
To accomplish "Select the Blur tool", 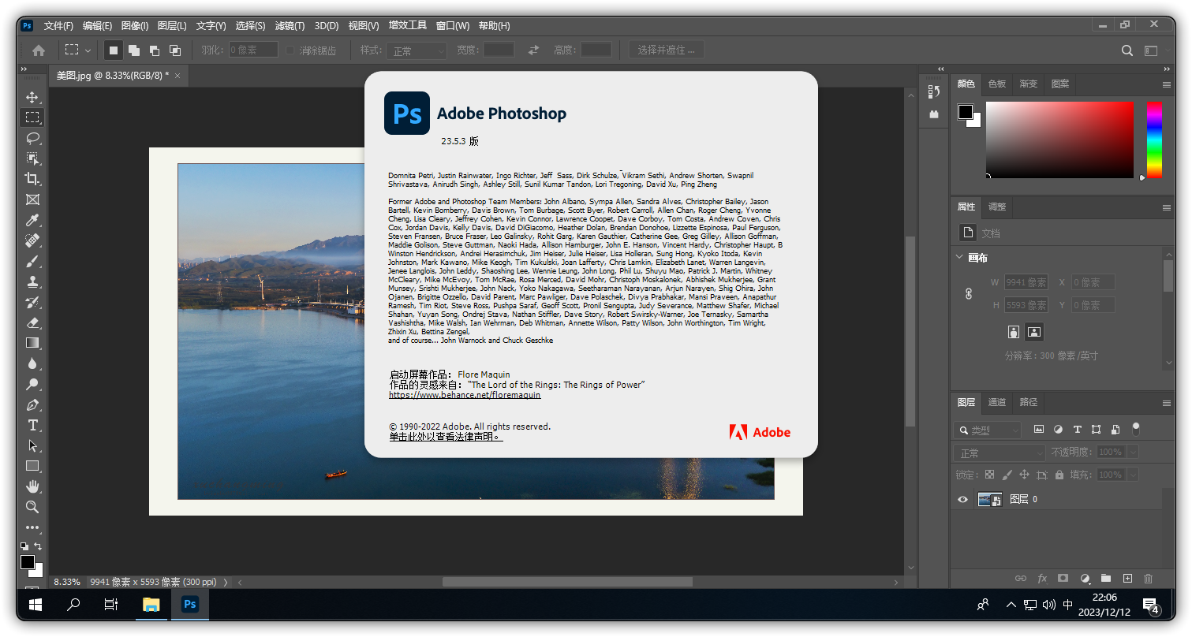I will point(32,363).
